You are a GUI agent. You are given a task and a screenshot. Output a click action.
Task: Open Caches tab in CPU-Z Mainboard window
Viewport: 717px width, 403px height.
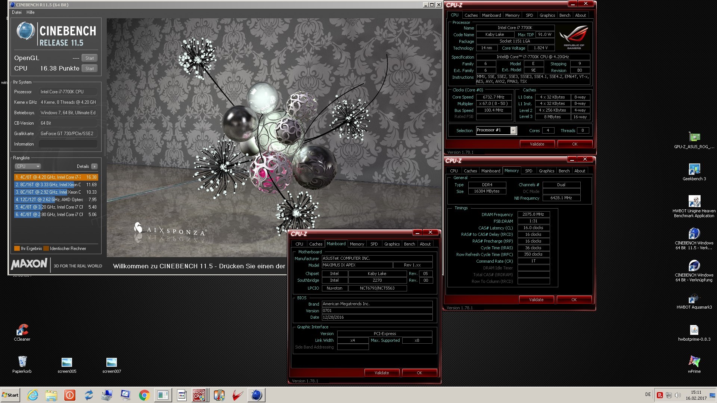pyautogui.click(x=316, y=244)
